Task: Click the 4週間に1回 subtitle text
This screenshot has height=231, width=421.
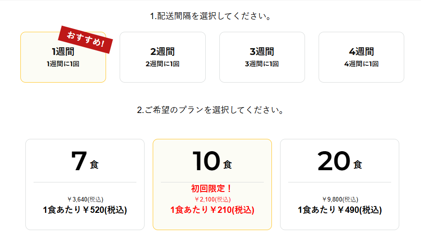Action: pyautogui.click(x=361, y=64)
